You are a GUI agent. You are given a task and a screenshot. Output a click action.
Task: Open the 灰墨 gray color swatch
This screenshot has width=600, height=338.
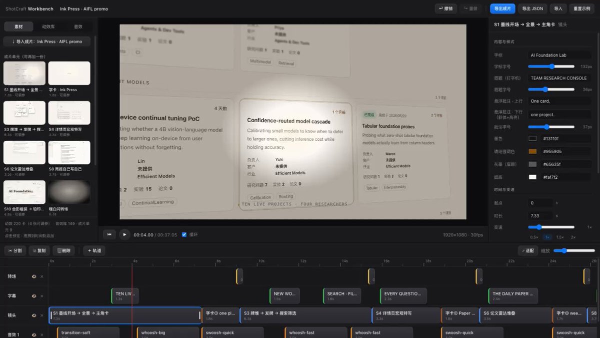533,164
